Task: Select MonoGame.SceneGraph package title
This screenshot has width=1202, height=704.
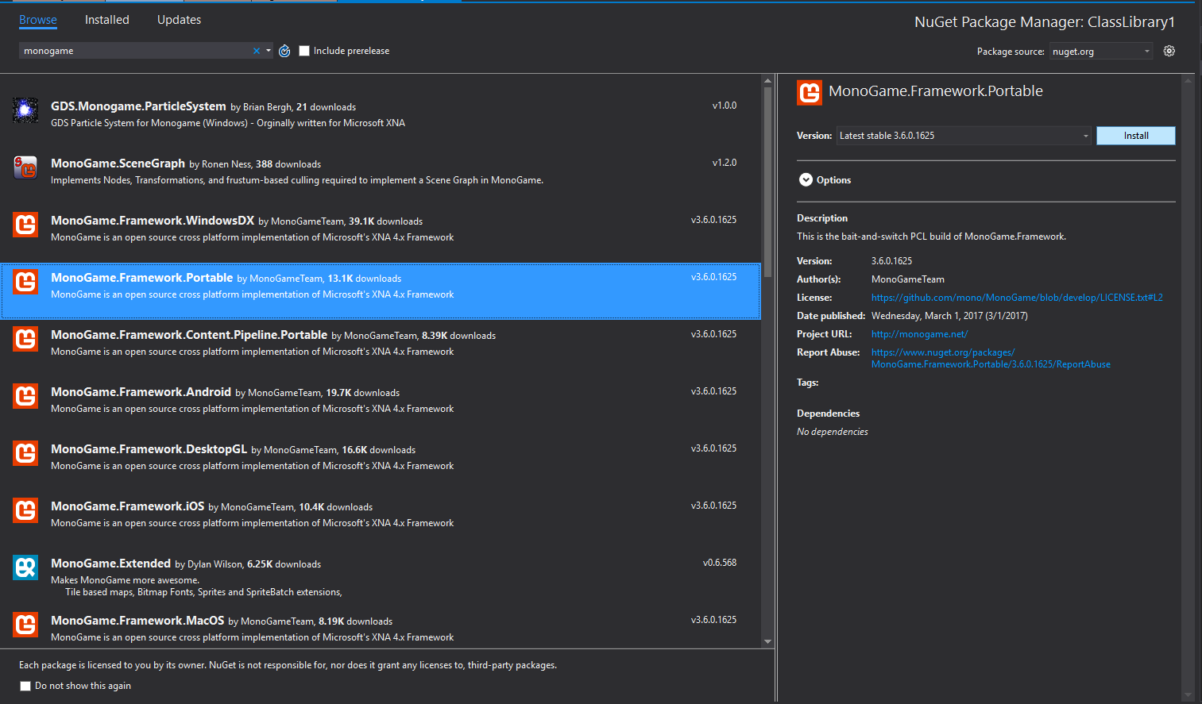Action: coord(118,163)
